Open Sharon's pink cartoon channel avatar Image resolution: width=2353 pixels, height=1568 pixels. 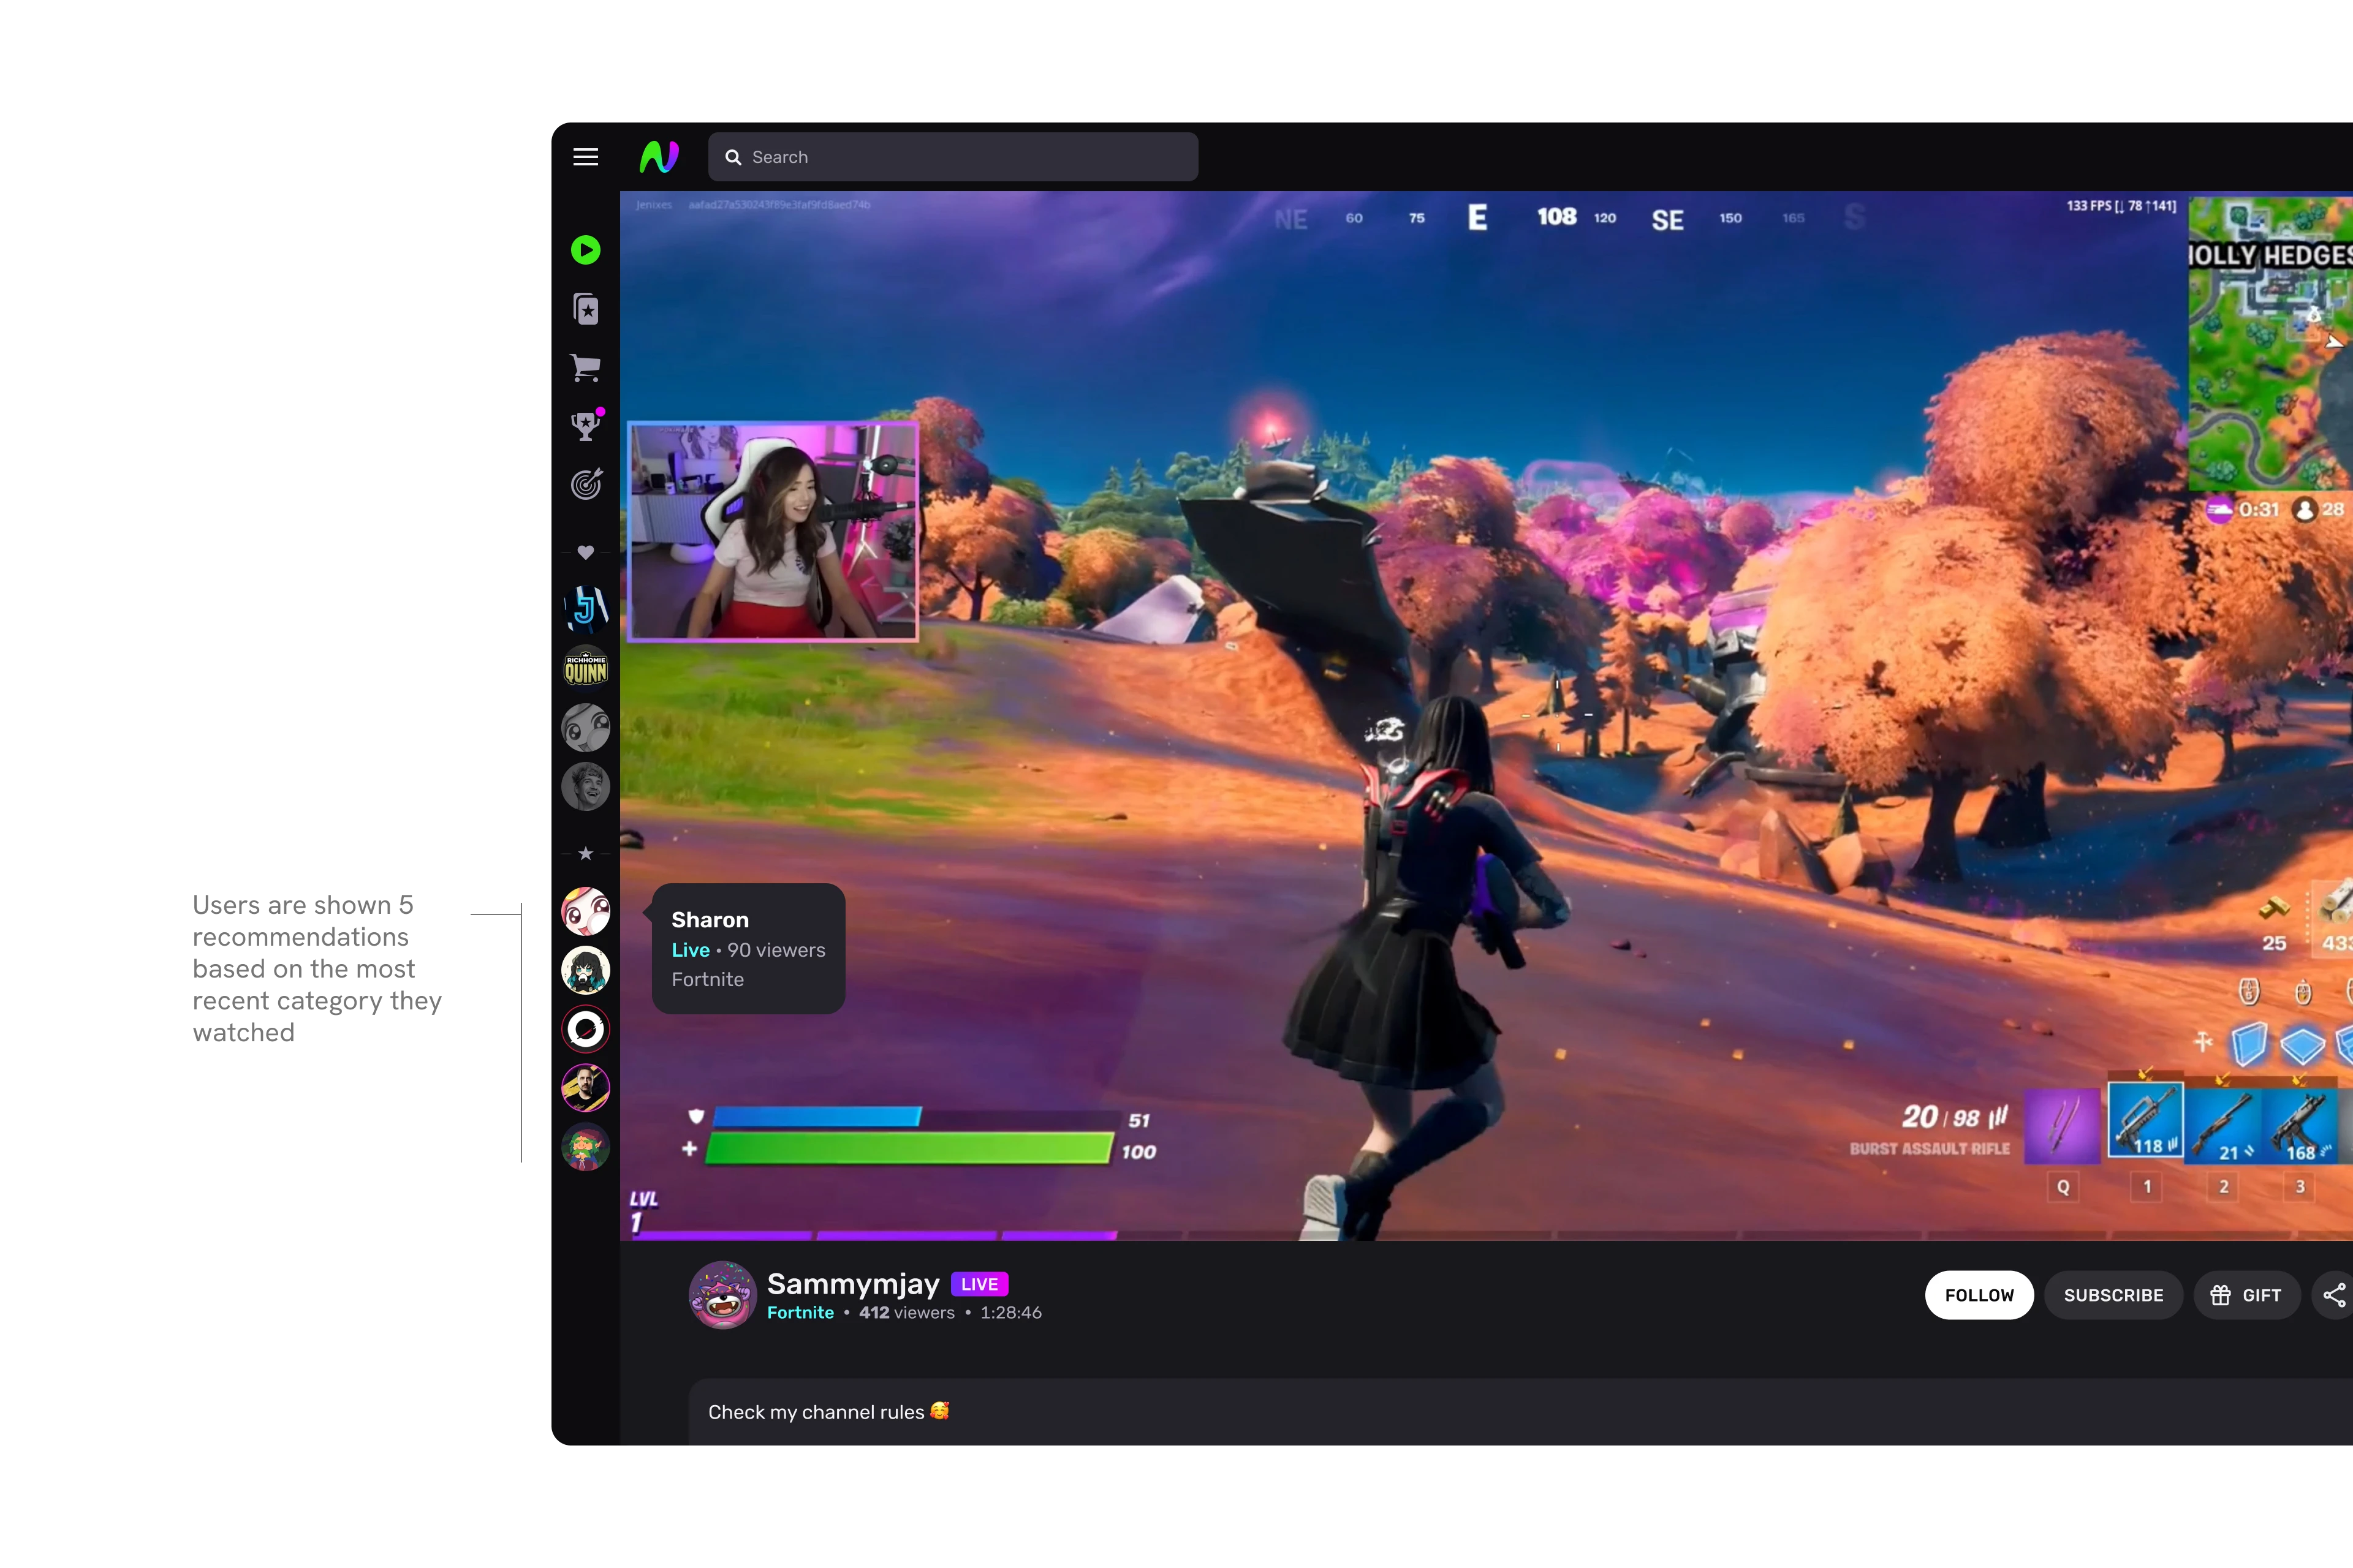click(x=586, y=911)
